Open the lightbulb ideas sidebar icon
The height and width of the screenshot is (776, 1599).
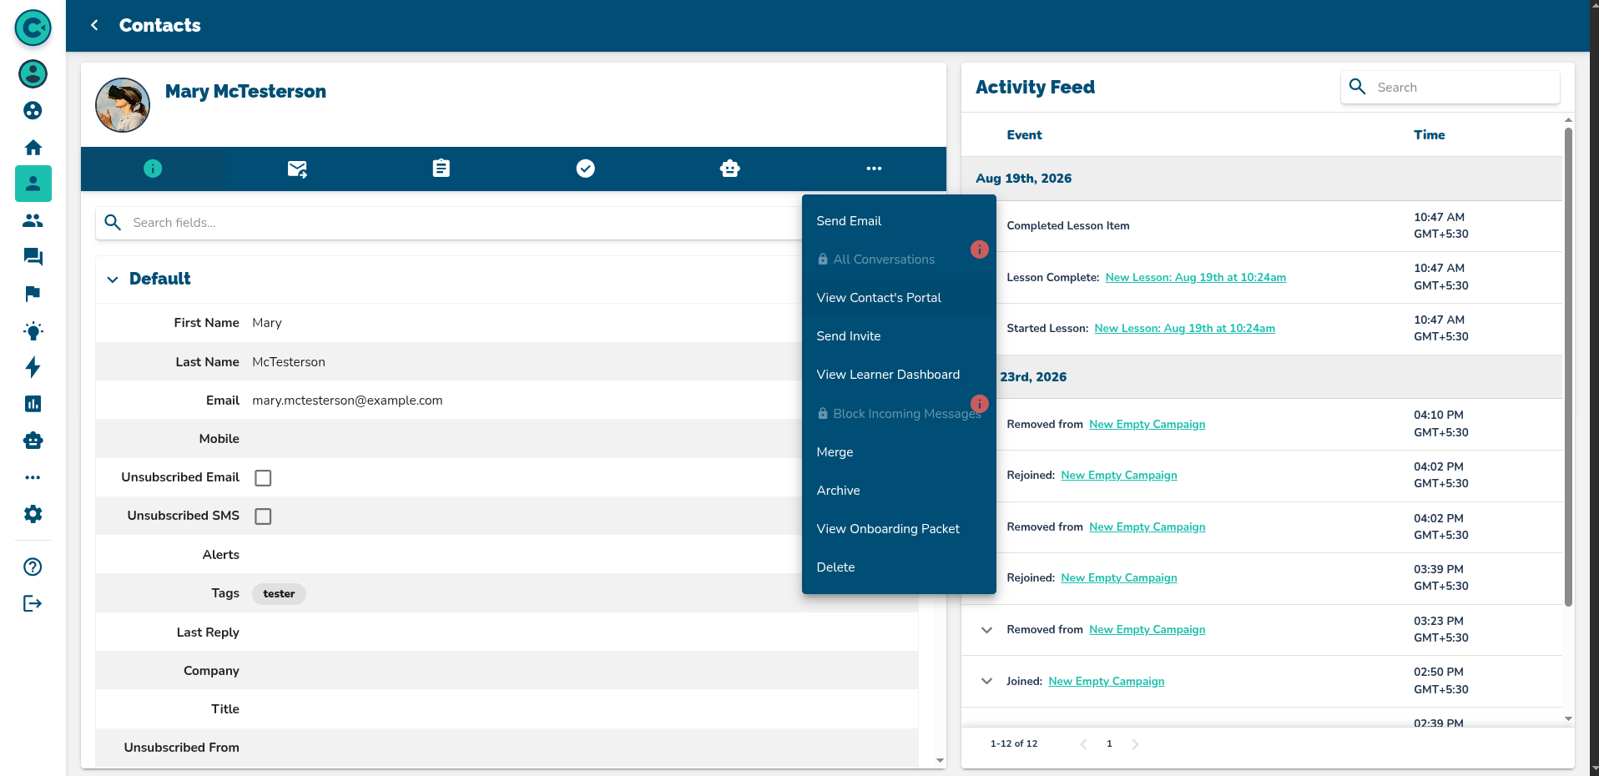pos(33,330)
